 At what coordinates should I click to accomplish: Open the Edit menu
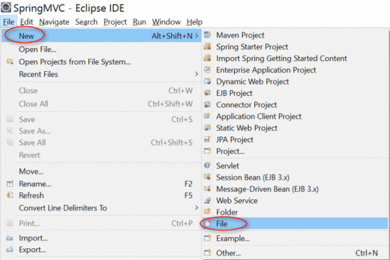point(26,22)
